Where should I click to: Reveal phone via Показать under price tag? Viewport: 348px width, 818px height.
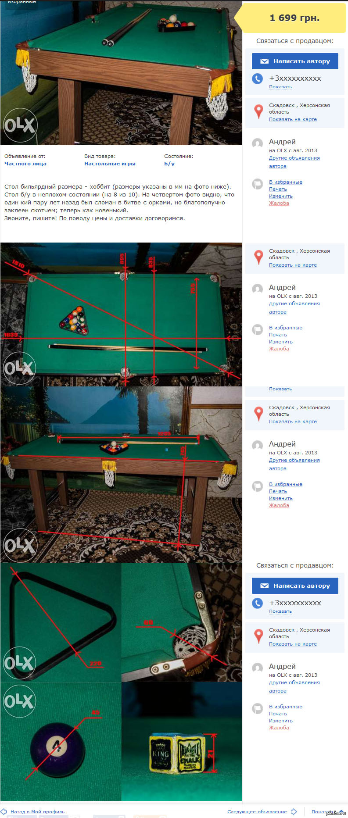pos(280,87)
